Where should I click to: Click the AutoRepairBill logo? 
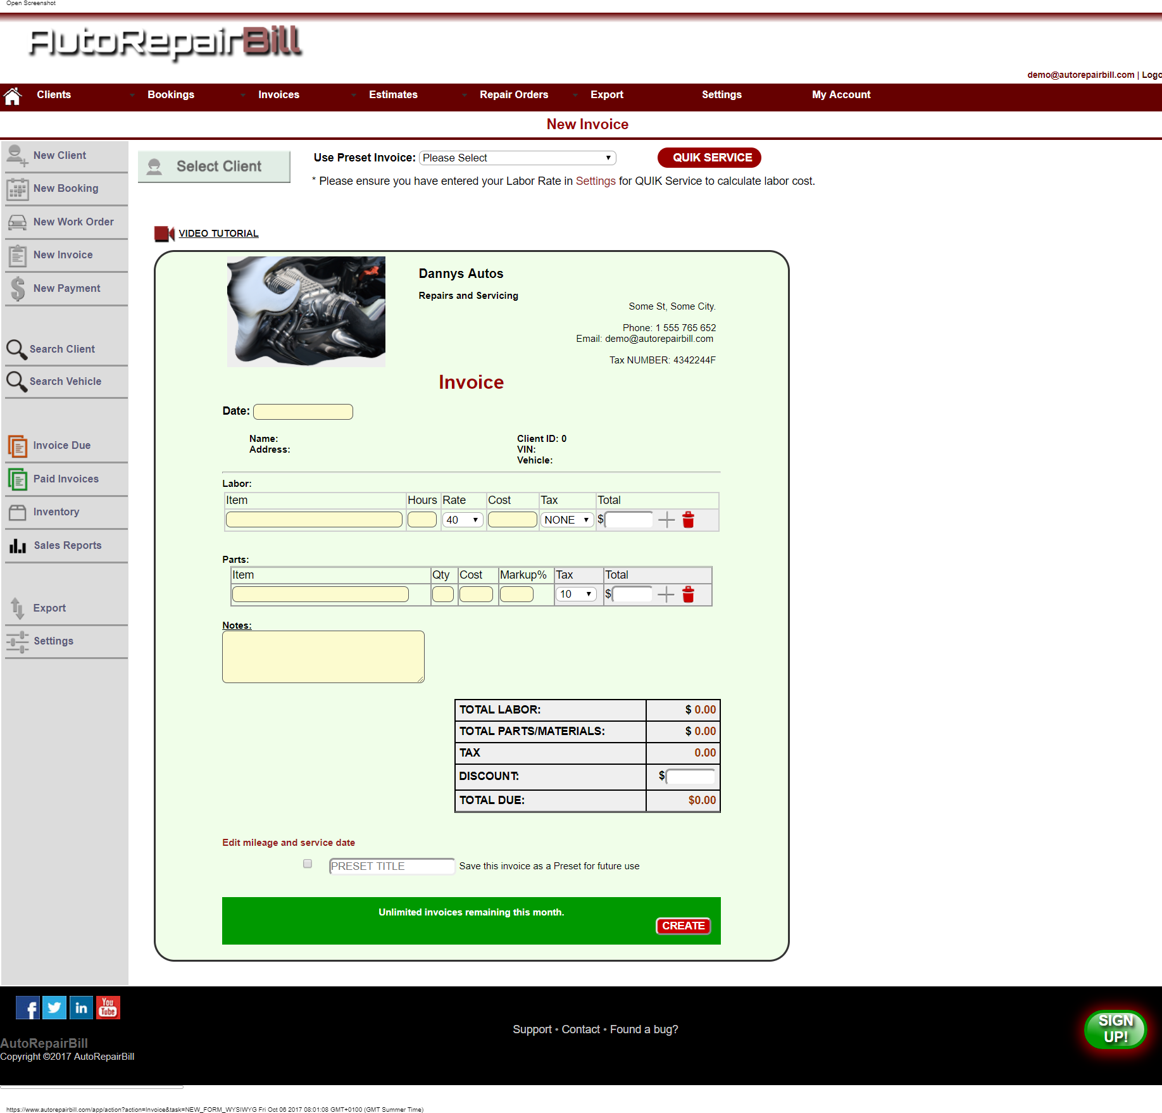[x=166, y=43]
